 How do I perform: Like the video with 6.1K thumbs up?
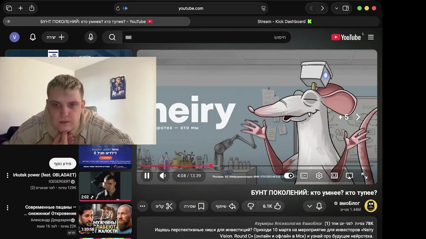click(x=272, y=206)
